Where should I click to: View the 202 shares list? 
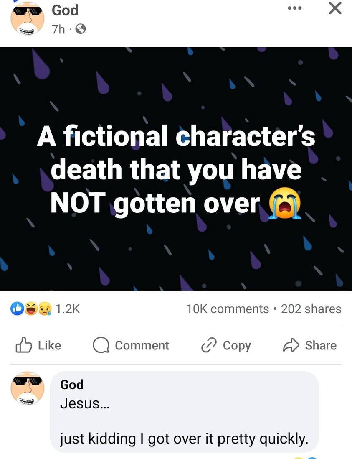click(311, 309)
